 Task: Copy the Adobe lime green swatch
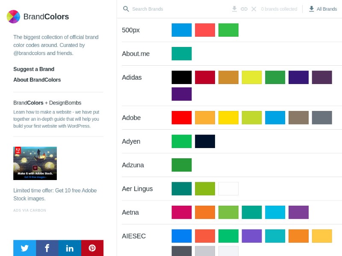(x=252, y=118)
